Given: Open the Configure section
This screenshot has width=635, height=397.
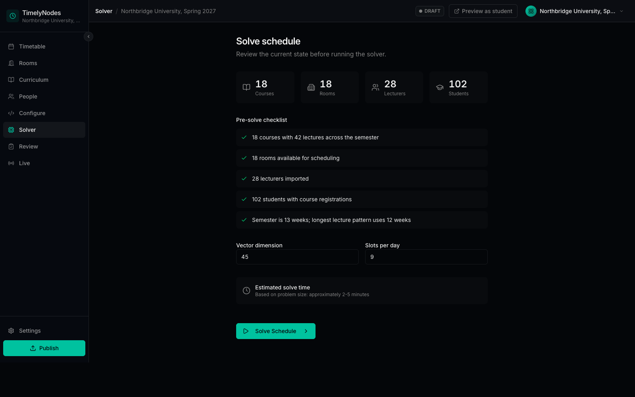Looking at the screenshot, I should [44, 113].
